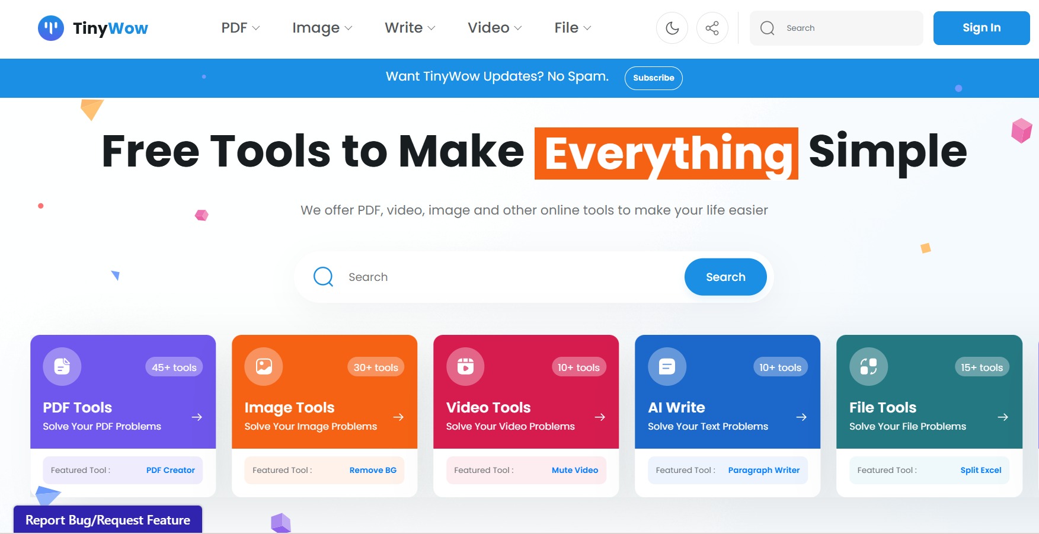Click the AI Write note icon
This screenshot has height=534, width=1039.
point(667,366)
